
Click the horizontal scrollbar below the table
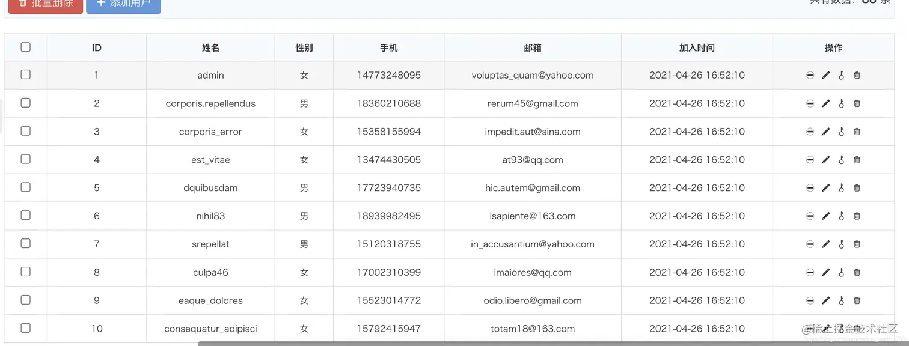[x=553, y=344]
